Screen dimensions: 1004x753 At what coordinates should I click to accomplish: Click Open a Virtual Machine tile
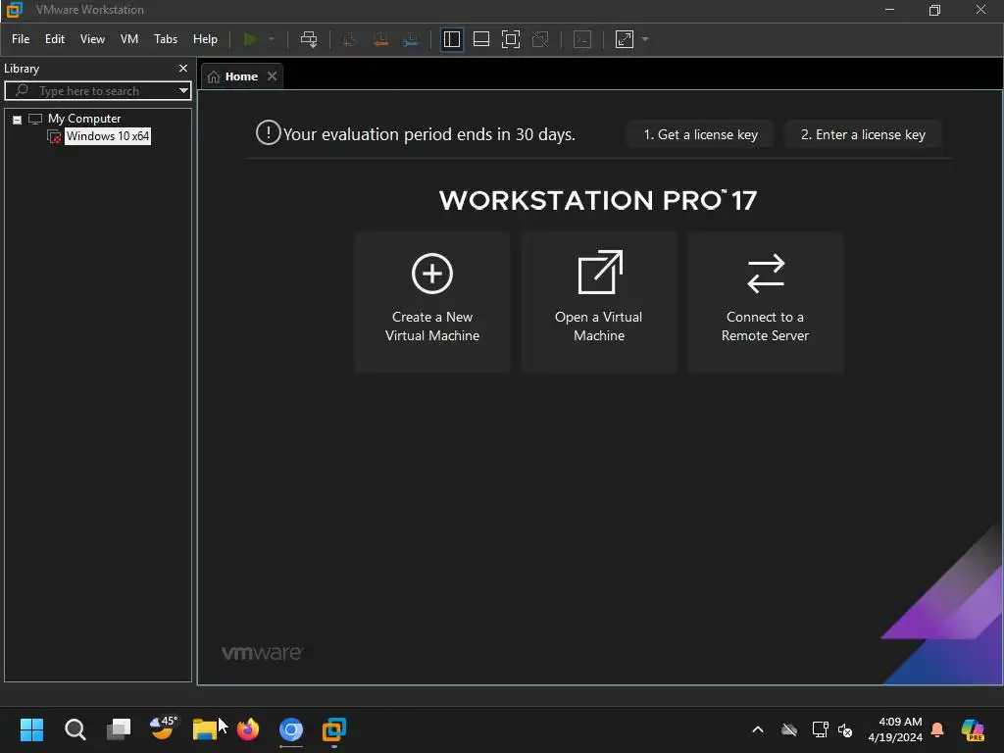[599, 302]
